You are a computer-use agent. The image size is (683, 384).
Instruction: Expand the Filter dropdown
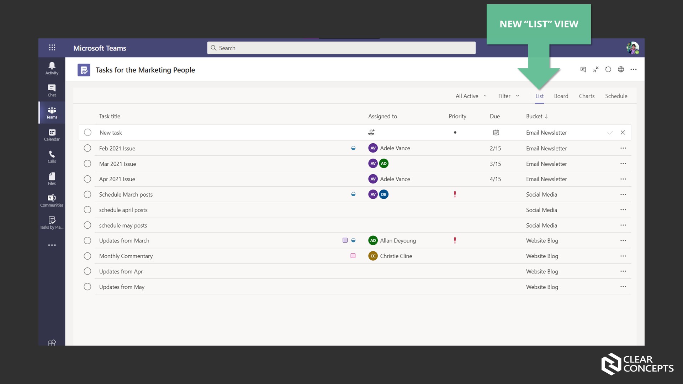click(509, 96)
